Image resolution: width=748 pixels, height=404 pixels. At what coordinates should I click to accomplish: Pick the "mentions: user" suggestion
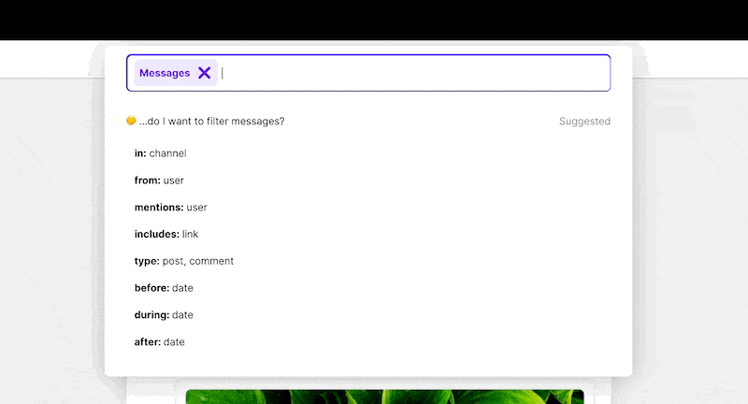click(171, 208)
